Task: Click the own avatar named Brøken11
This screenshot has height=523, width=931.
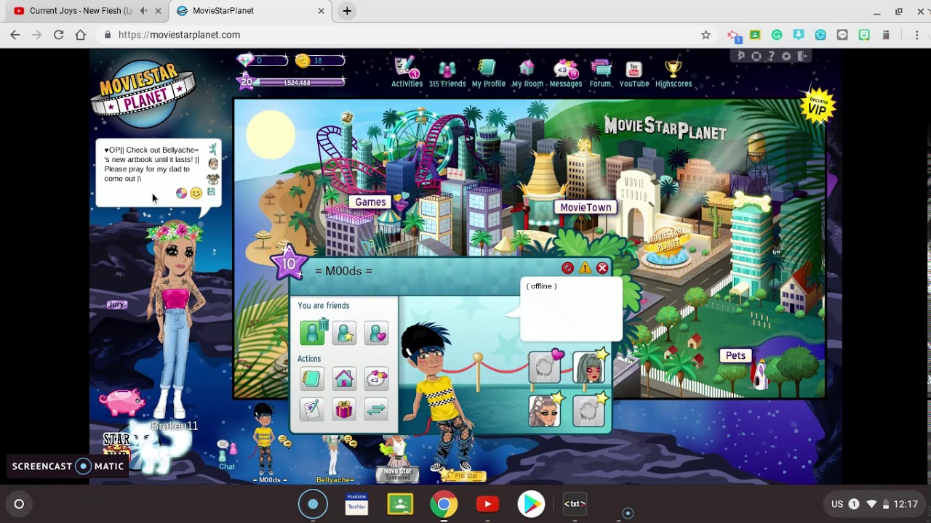Action: pyautogui.click(x=175, y=320)
